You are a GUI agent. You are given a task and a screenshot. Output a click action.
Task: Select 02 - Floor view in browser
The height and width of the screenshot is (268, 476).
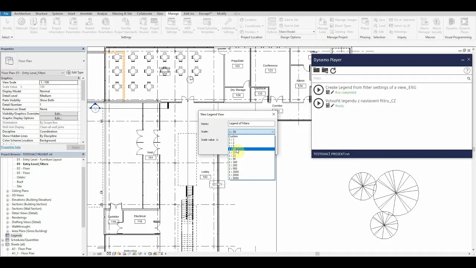23,169
